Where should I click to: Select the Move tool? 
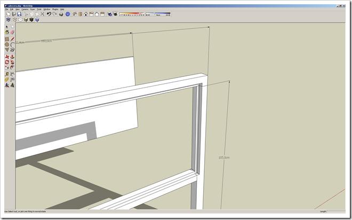[x=7, y=57]
